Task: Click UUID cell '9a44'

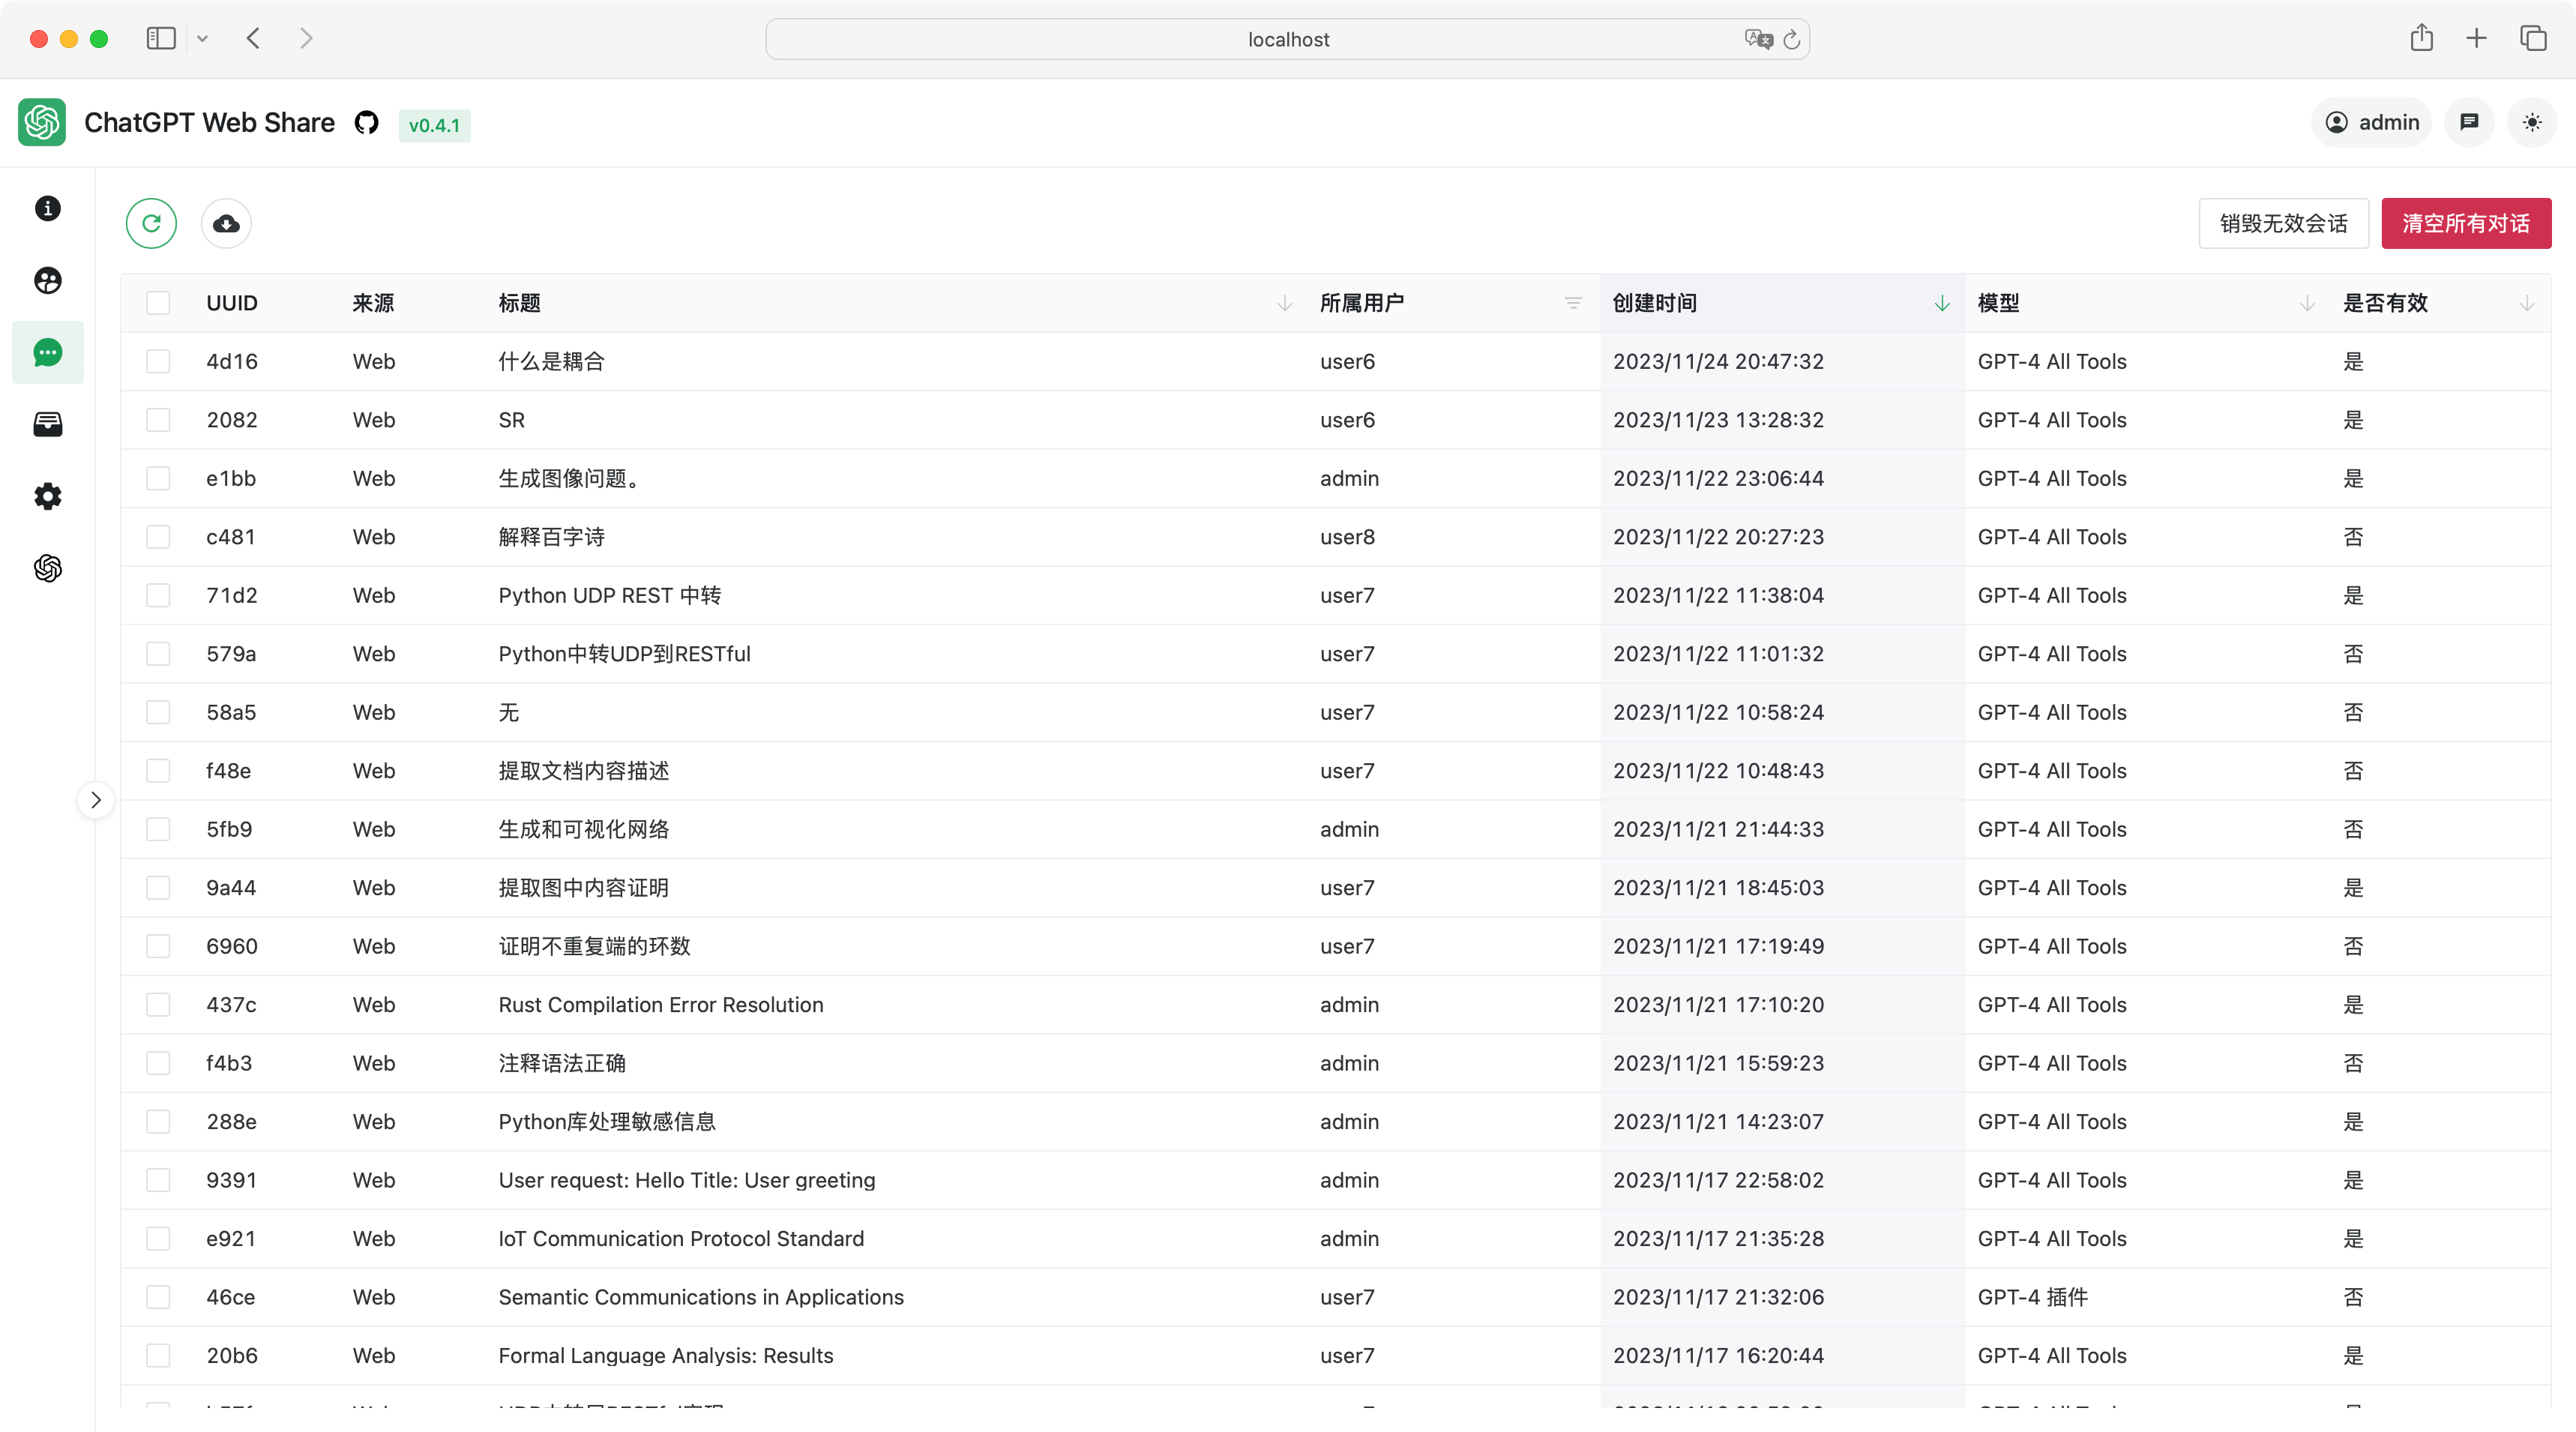Action: 231,887
